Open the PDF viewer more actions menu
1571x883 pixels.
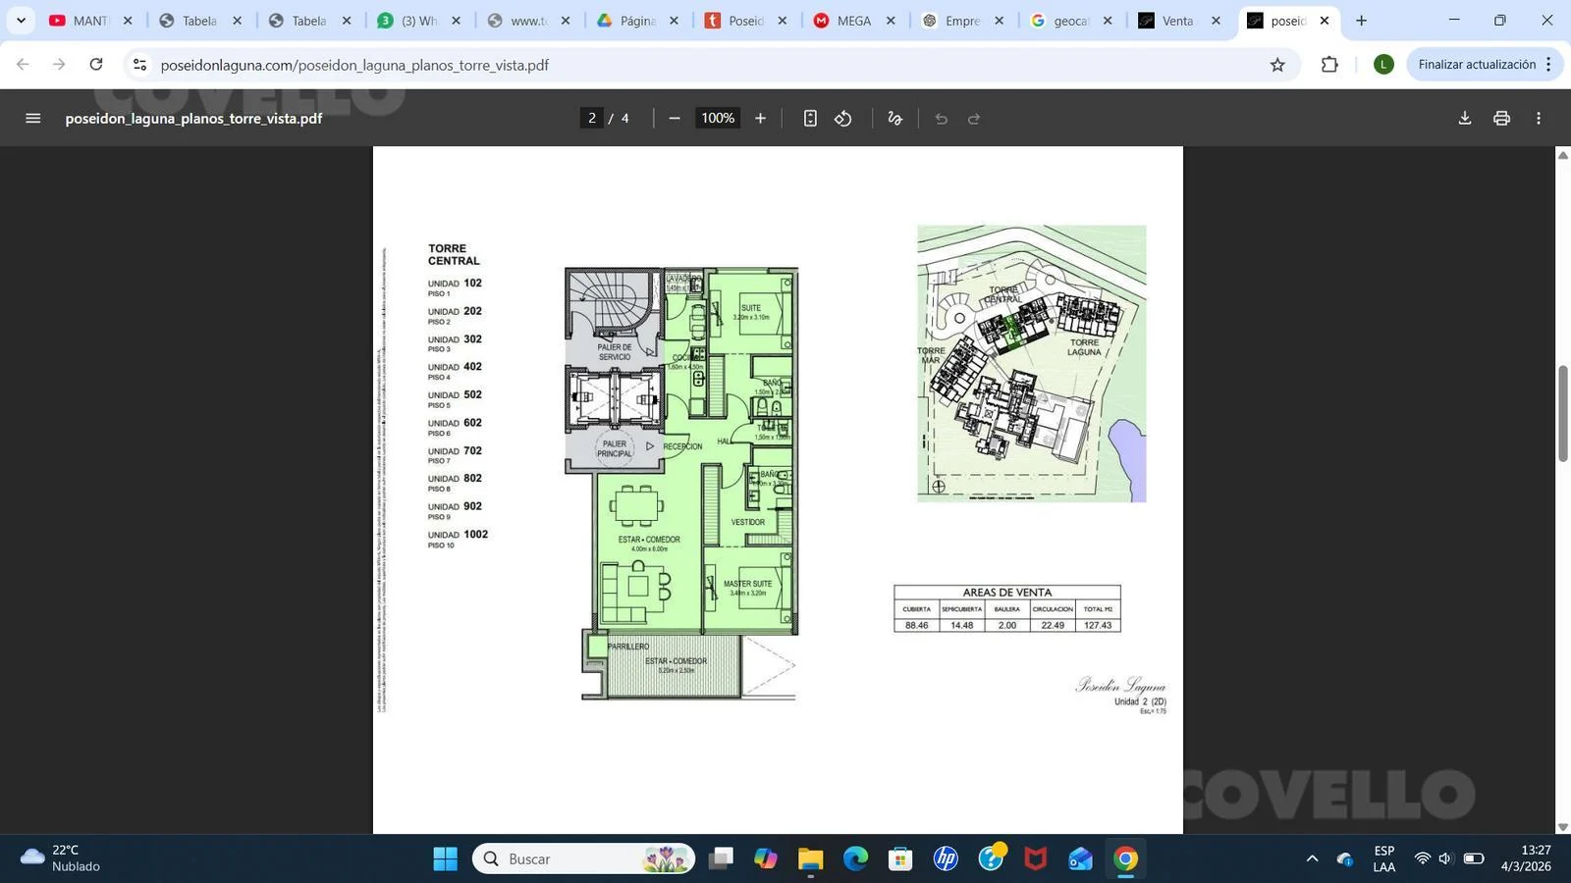(x=1539, y=118)
